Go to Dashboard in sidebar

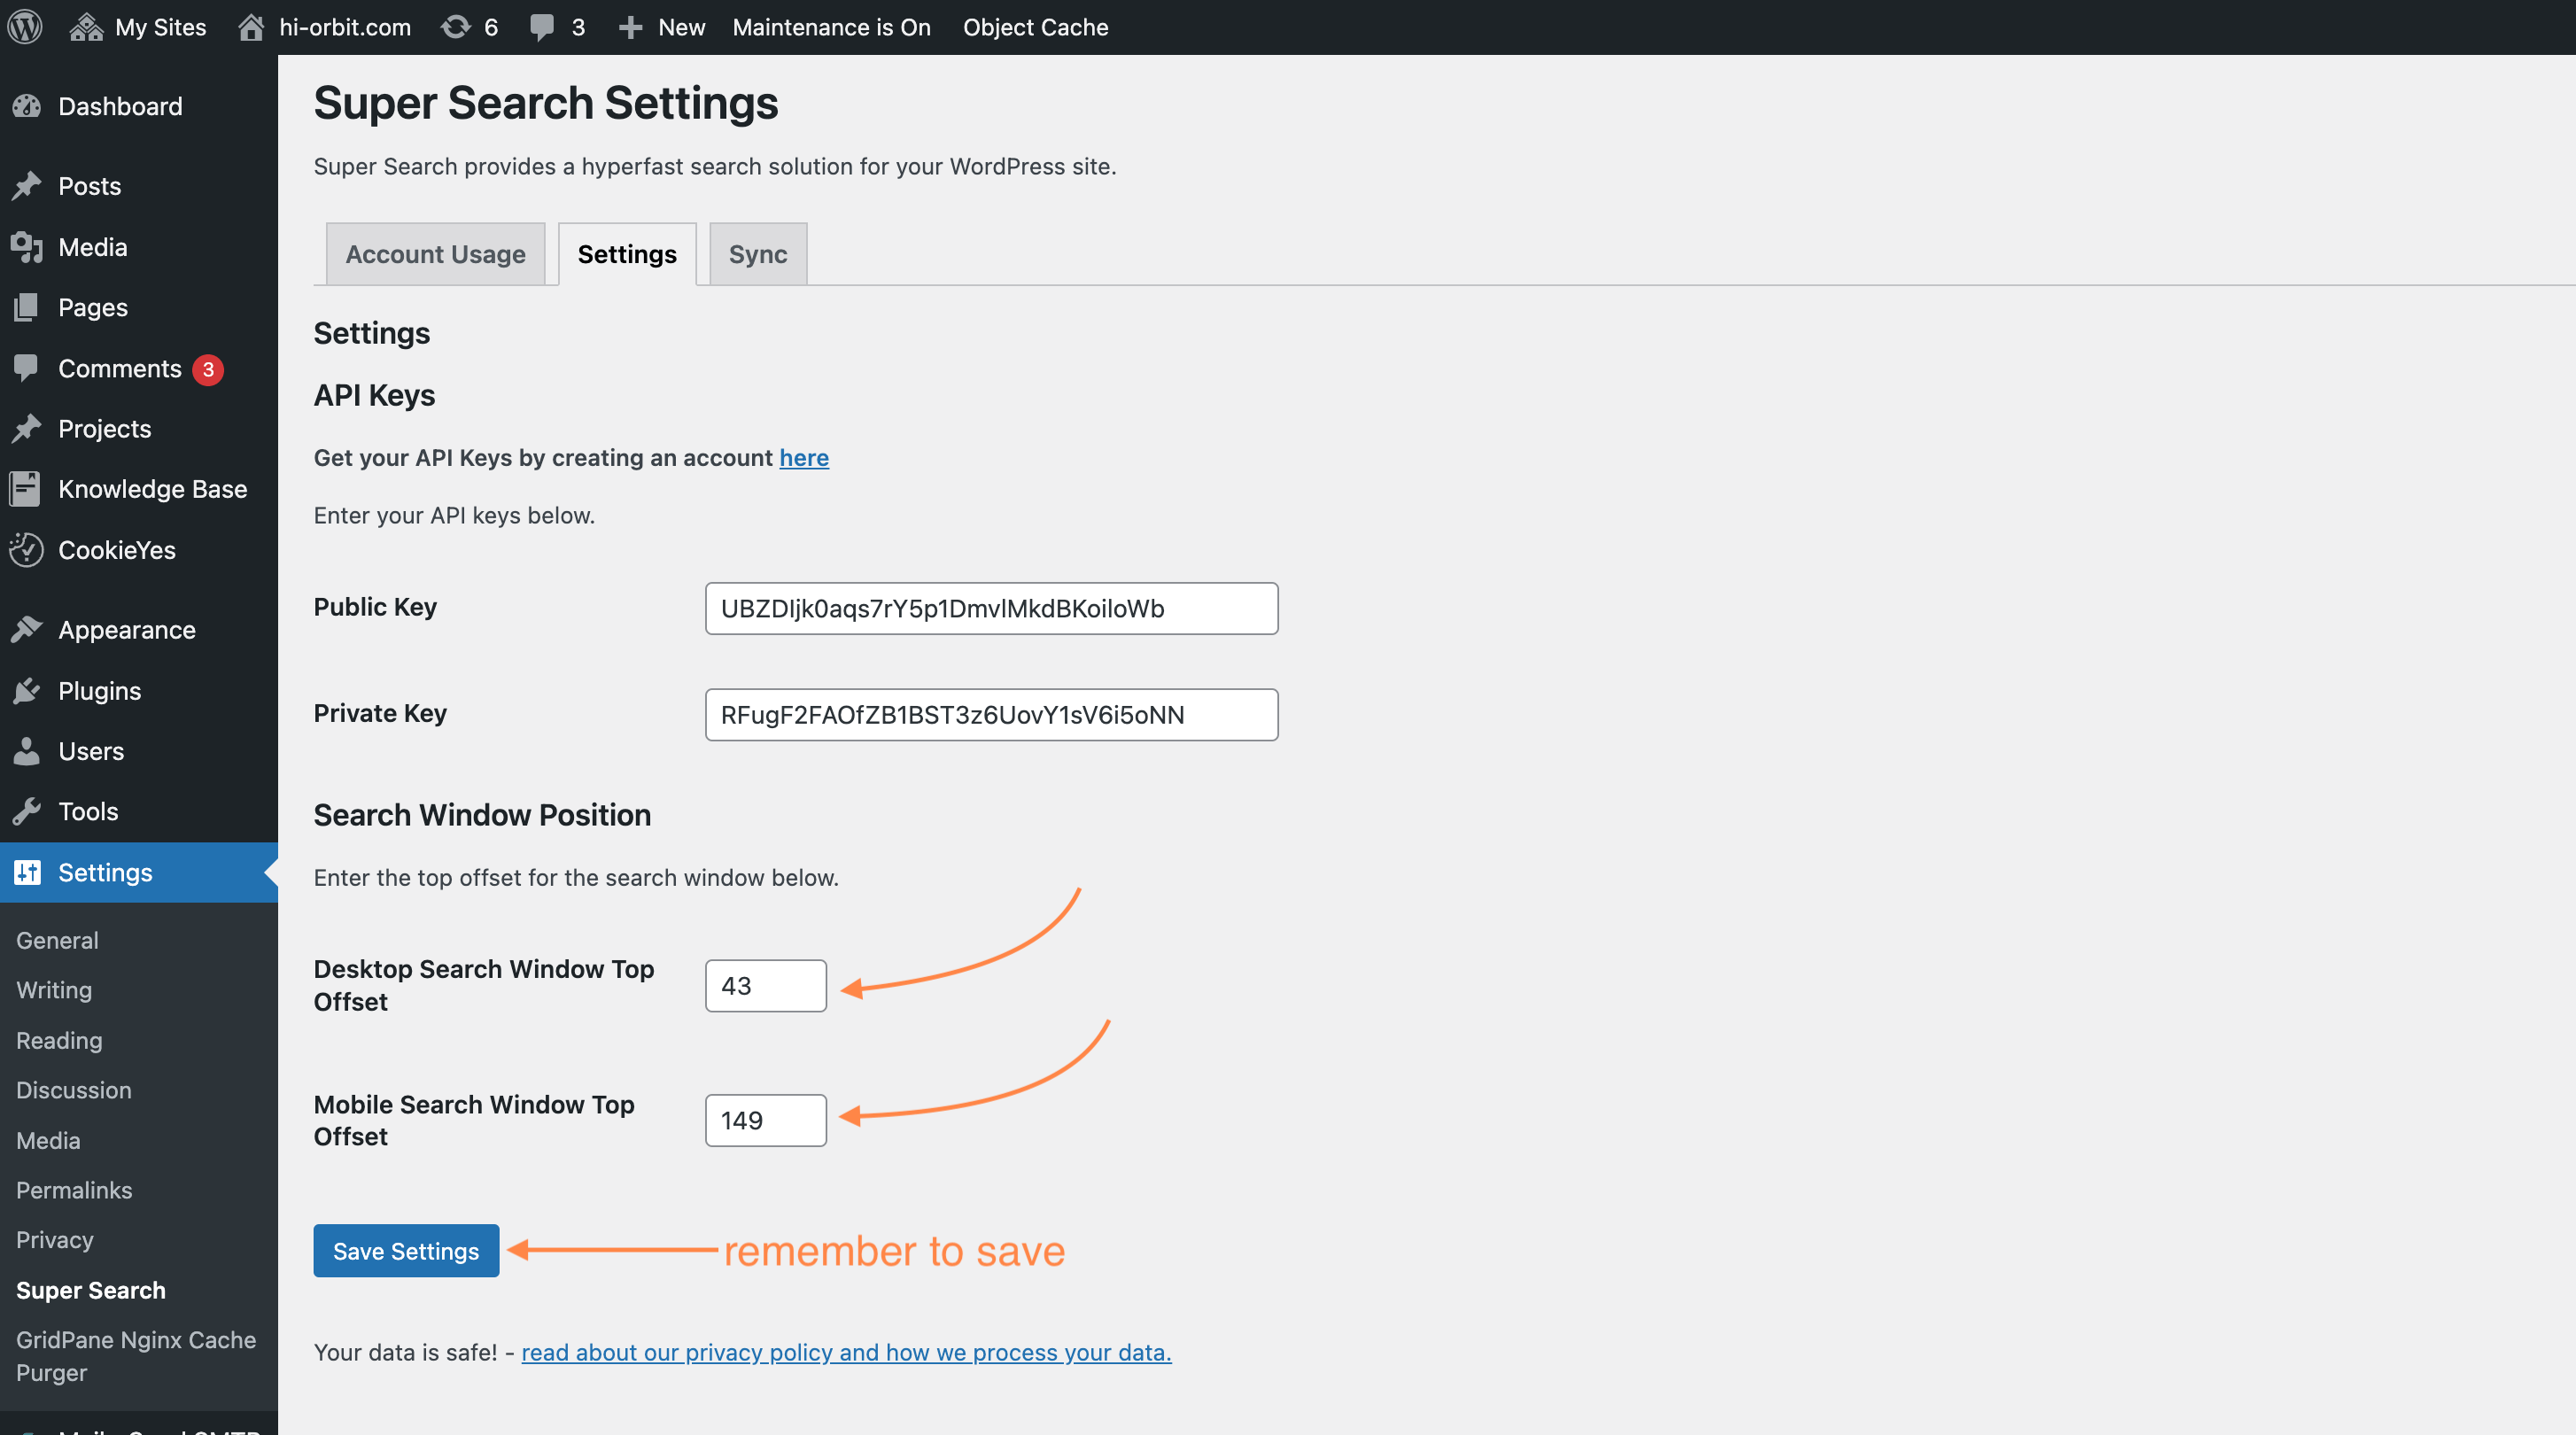[x=120, y=106]
